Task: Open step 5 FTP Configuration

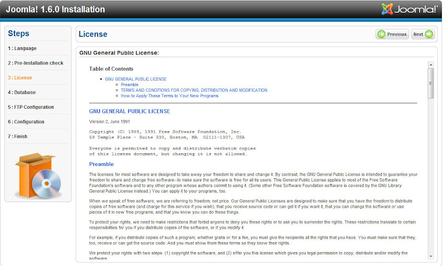Action: coord(31,107)
